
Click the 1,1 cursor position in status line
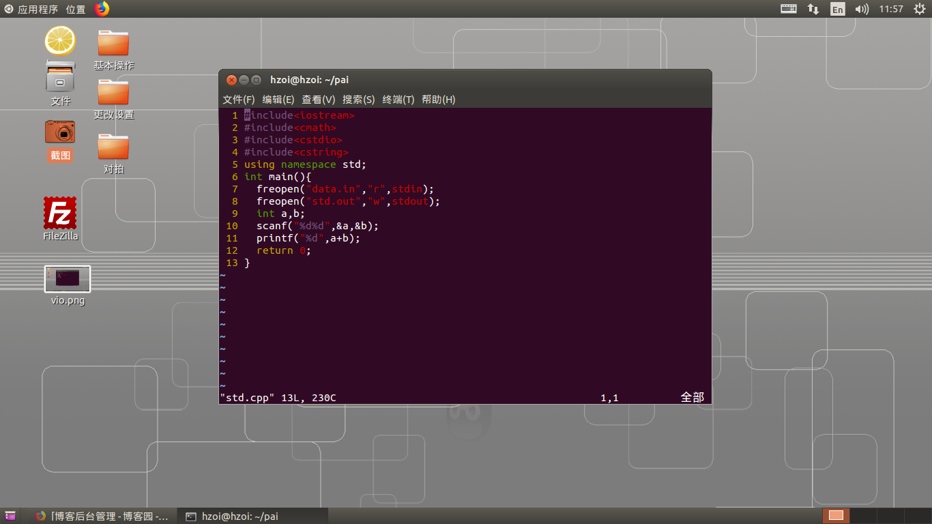coord(609,397)
